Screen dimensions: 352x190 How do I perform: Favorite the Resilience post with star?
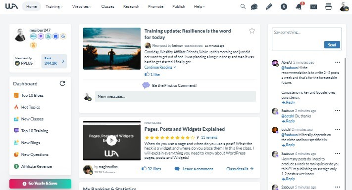tap(252, 31)
